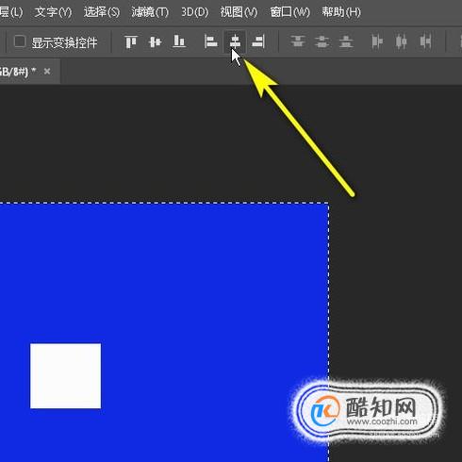Select the Align left edges icon
The height and width of the screenshot is (462, 462).
point(210,41)
